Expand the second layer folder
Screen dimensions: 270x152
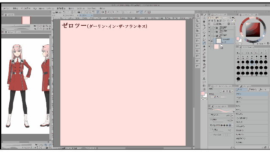[214, 32]
